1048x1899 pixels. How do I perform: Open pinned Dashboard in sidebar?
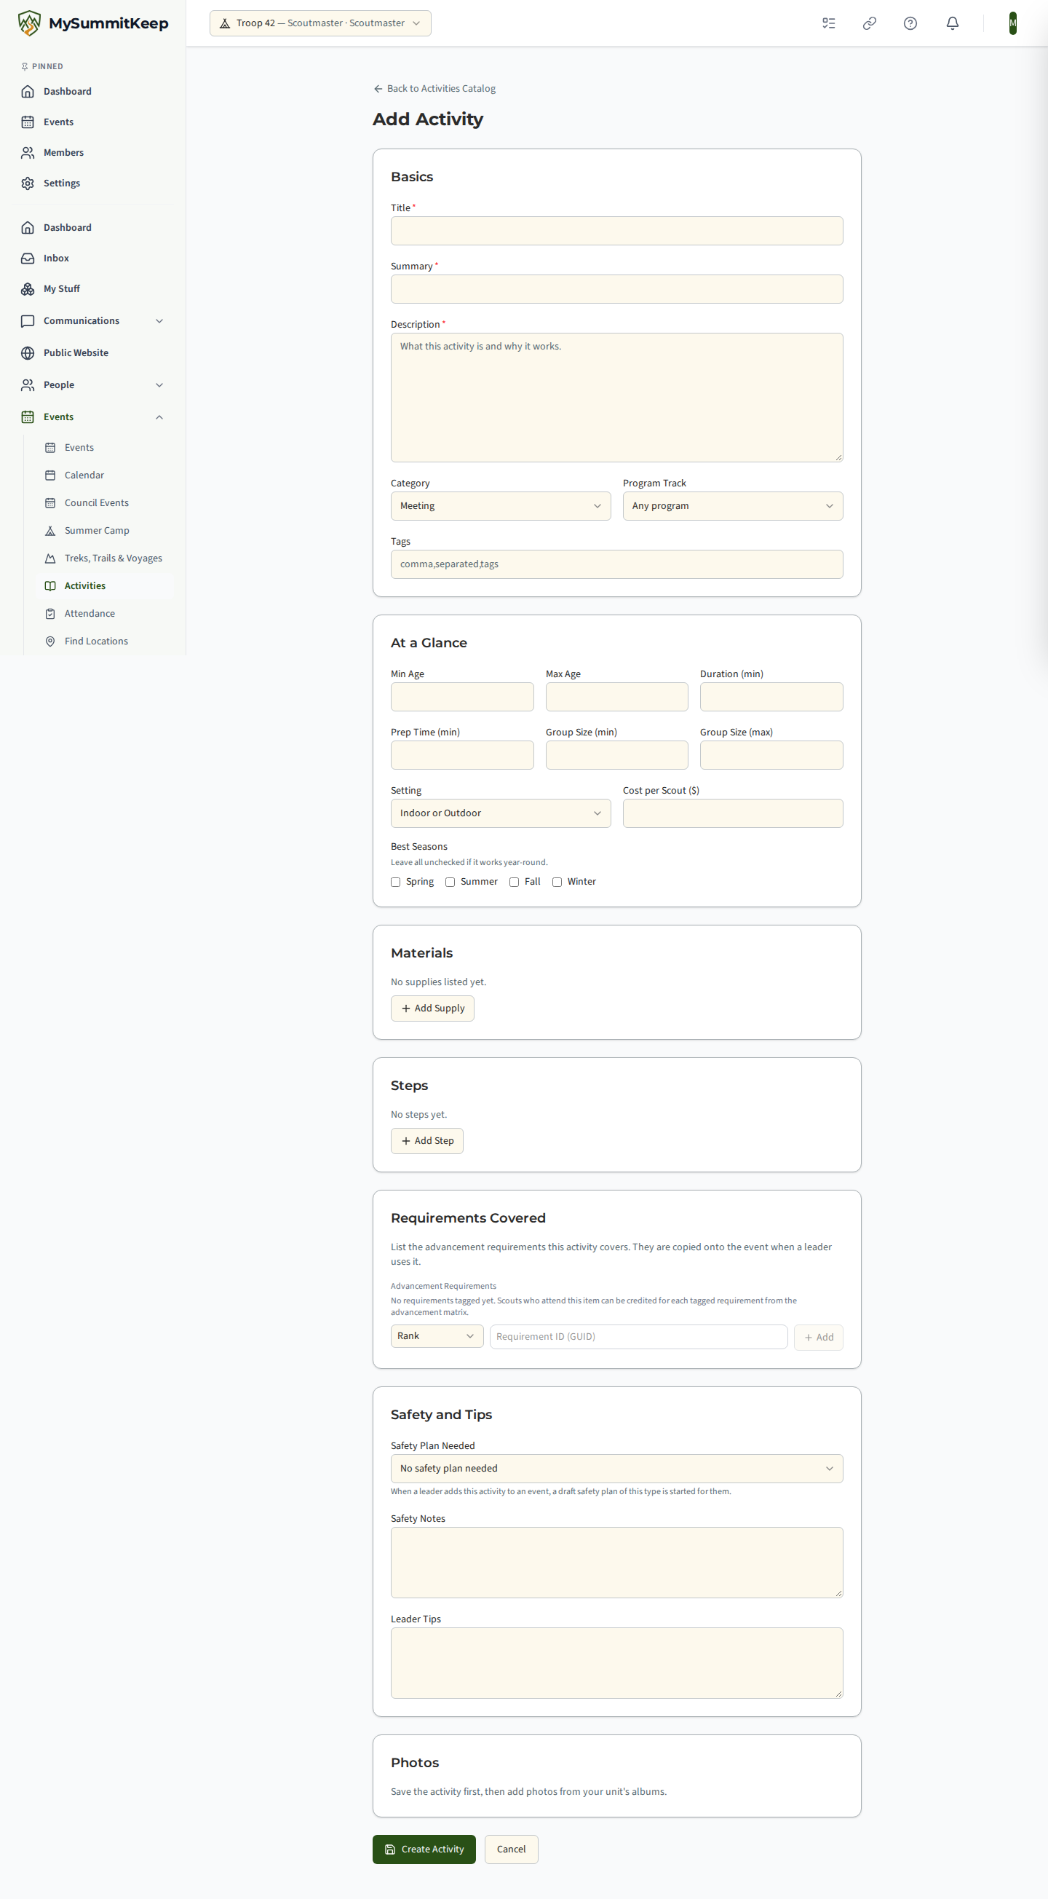tap(93, 92)
